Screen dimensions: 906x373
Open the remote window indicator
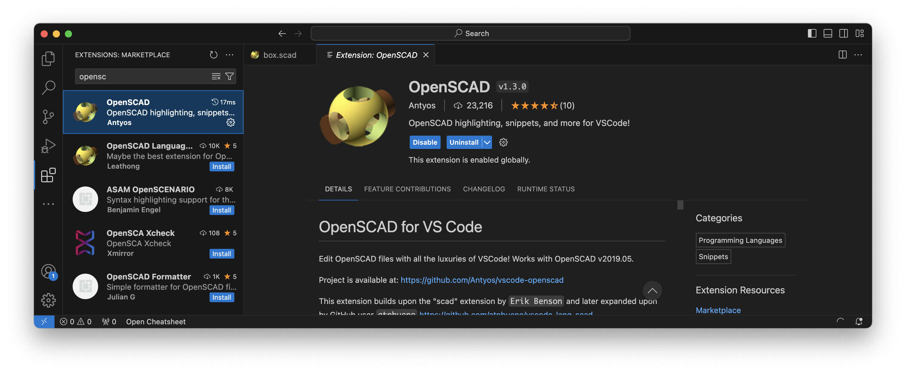pyautogui.click(x=44, y=321)
